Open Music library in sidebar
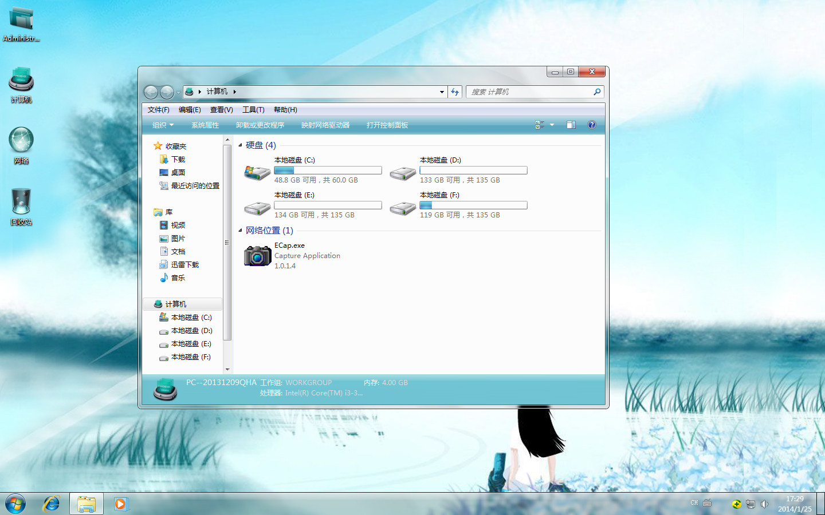 pos(172,278)
